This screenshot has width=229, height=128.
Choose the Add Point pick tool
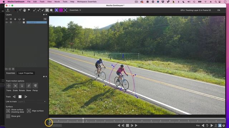point(20,10)
